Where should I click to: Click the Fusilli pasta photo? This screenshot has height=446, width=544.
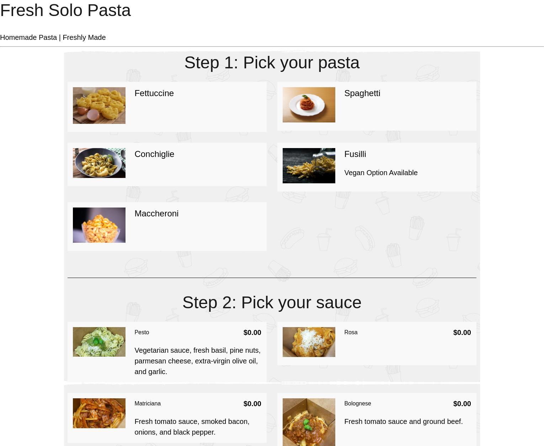pyautogui.click(x=309, y=166)
